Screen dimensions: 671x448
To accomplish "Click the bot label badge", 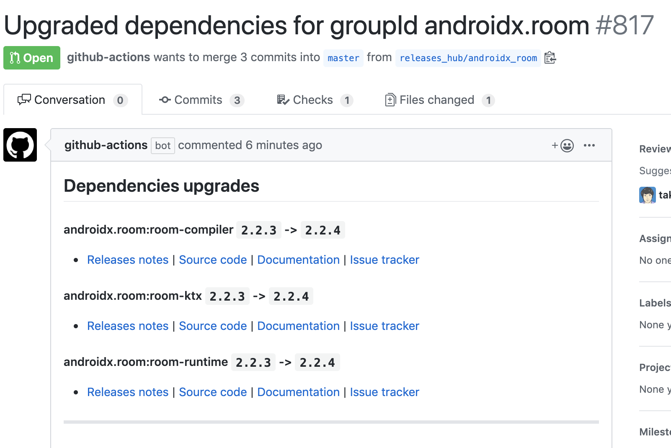I will coord(163,146).
